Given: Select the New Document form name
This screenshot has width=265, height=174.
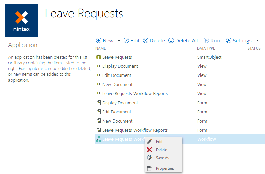Looking at the screenshot, I should coord(118,121).
